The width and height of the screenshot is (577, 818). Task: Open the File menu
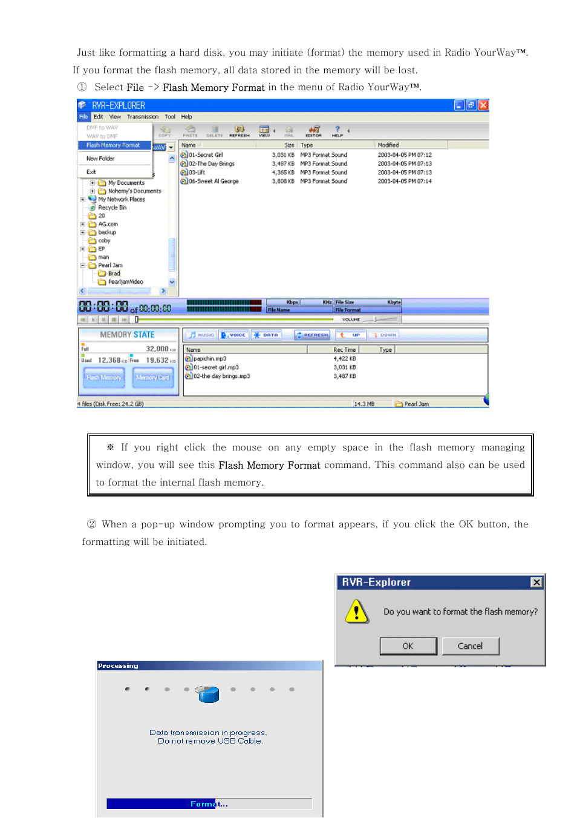pos(83,117)
